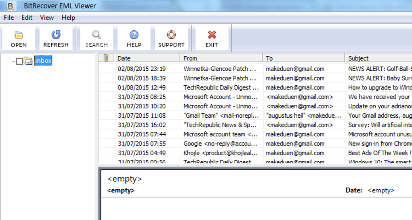Click the red Exit icon
The height and width of the screenshot is (220, 412).
tap(211, 35)
